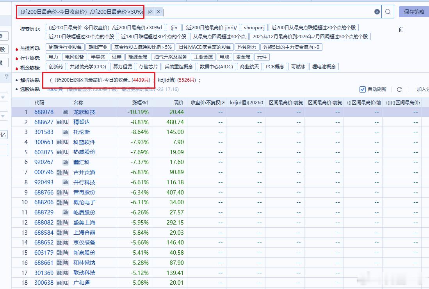429x289 pixels.
Task: Refresh results with the circular arrow icon
Action: pos(399,89)
